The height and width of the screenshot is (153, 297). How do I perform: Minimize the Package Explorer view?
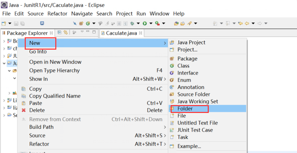point(88,32)
